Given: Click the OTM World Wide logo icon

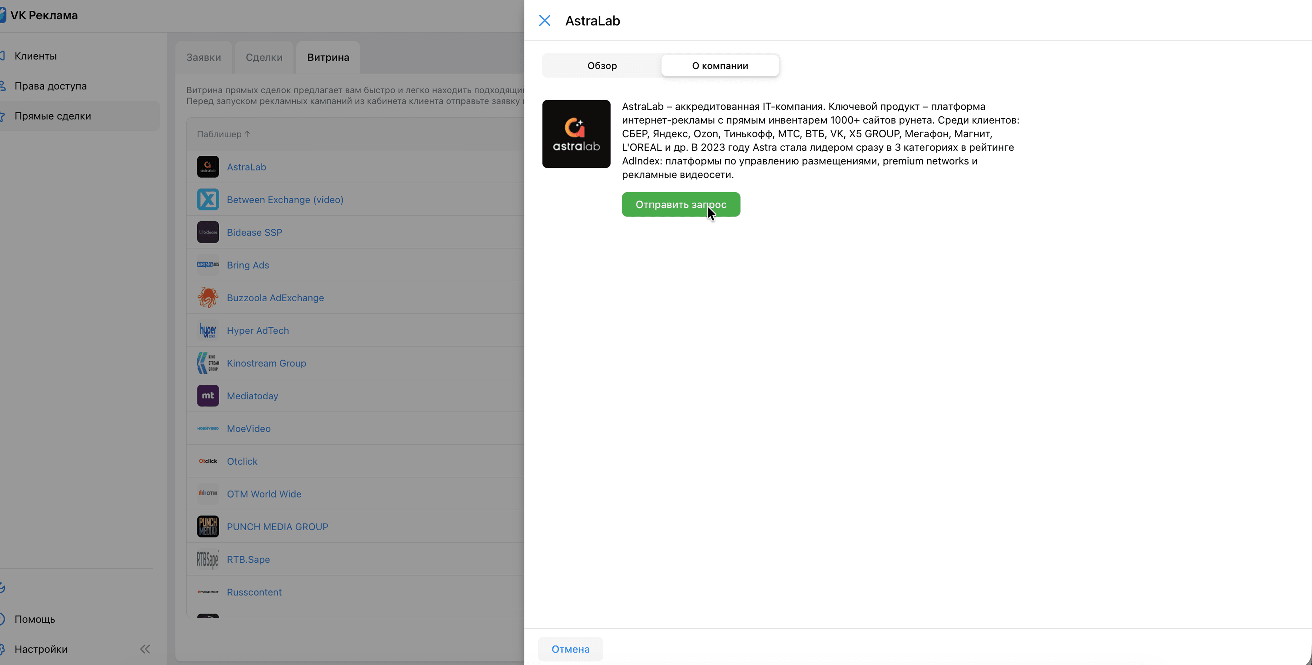Looking at the screenshot, I should [208, 494].
